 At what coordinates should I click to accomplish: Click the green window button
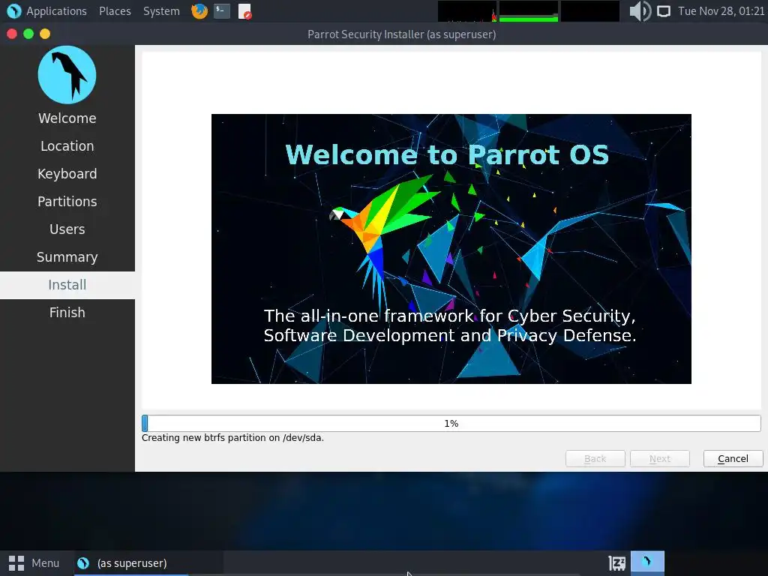click(x=28, y=34)
